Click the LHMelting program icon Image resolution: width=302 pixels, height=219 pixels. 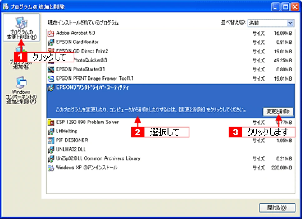51,131
